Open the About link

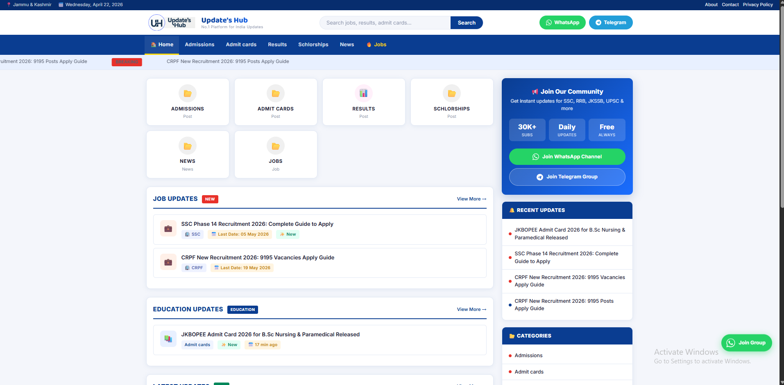click(x=711, y=5)
